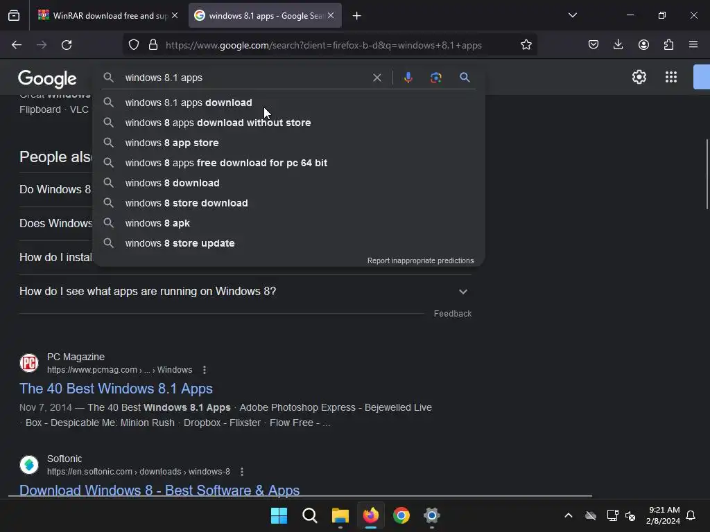Open Google Chrome from taskbar
This screenshot has width=710, height=532.
[401, 515]
